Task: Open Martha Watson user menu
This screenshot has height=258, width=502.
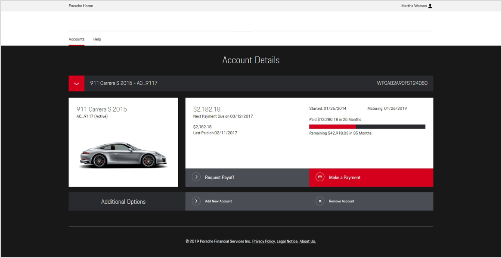Action: [x=413, y=6]
